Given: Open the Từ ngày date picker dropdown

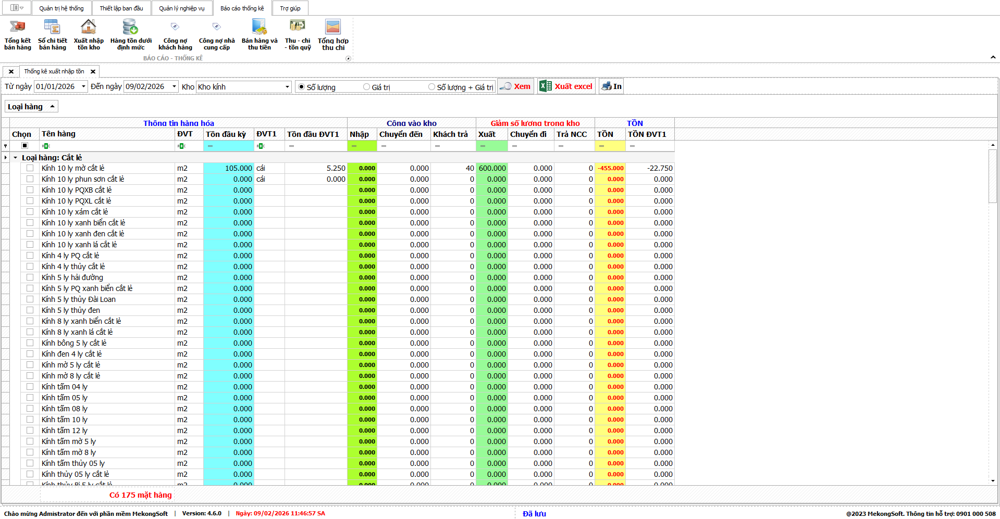Looking at the screenshot, I should (x=83, y=87).
